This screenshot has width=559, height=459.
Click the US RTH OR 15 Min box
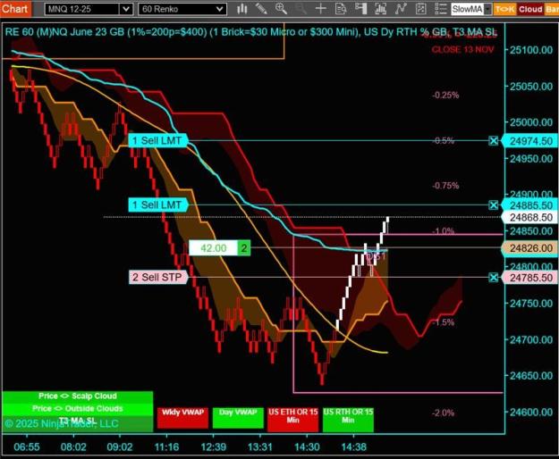click(348, 419)
